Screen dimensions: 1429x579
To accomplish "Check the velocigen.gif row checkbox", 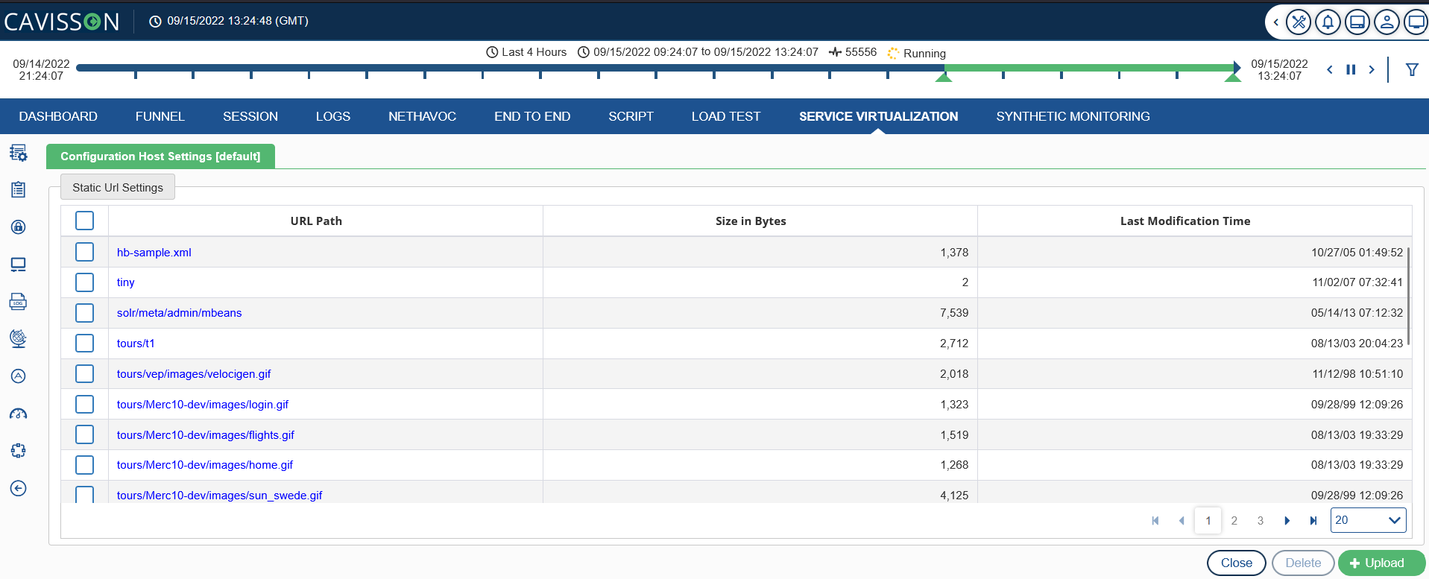I will [85, 374].
